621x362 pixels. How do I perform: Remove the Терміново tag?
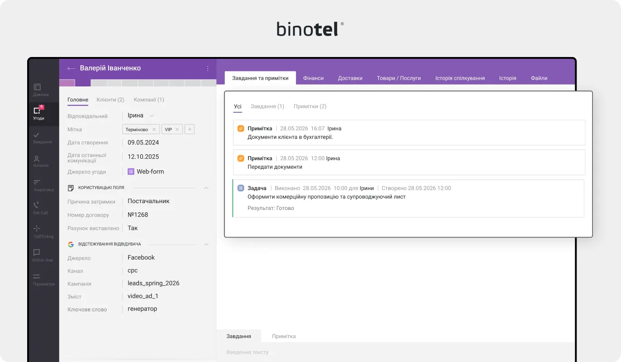[x=154, y=129]
